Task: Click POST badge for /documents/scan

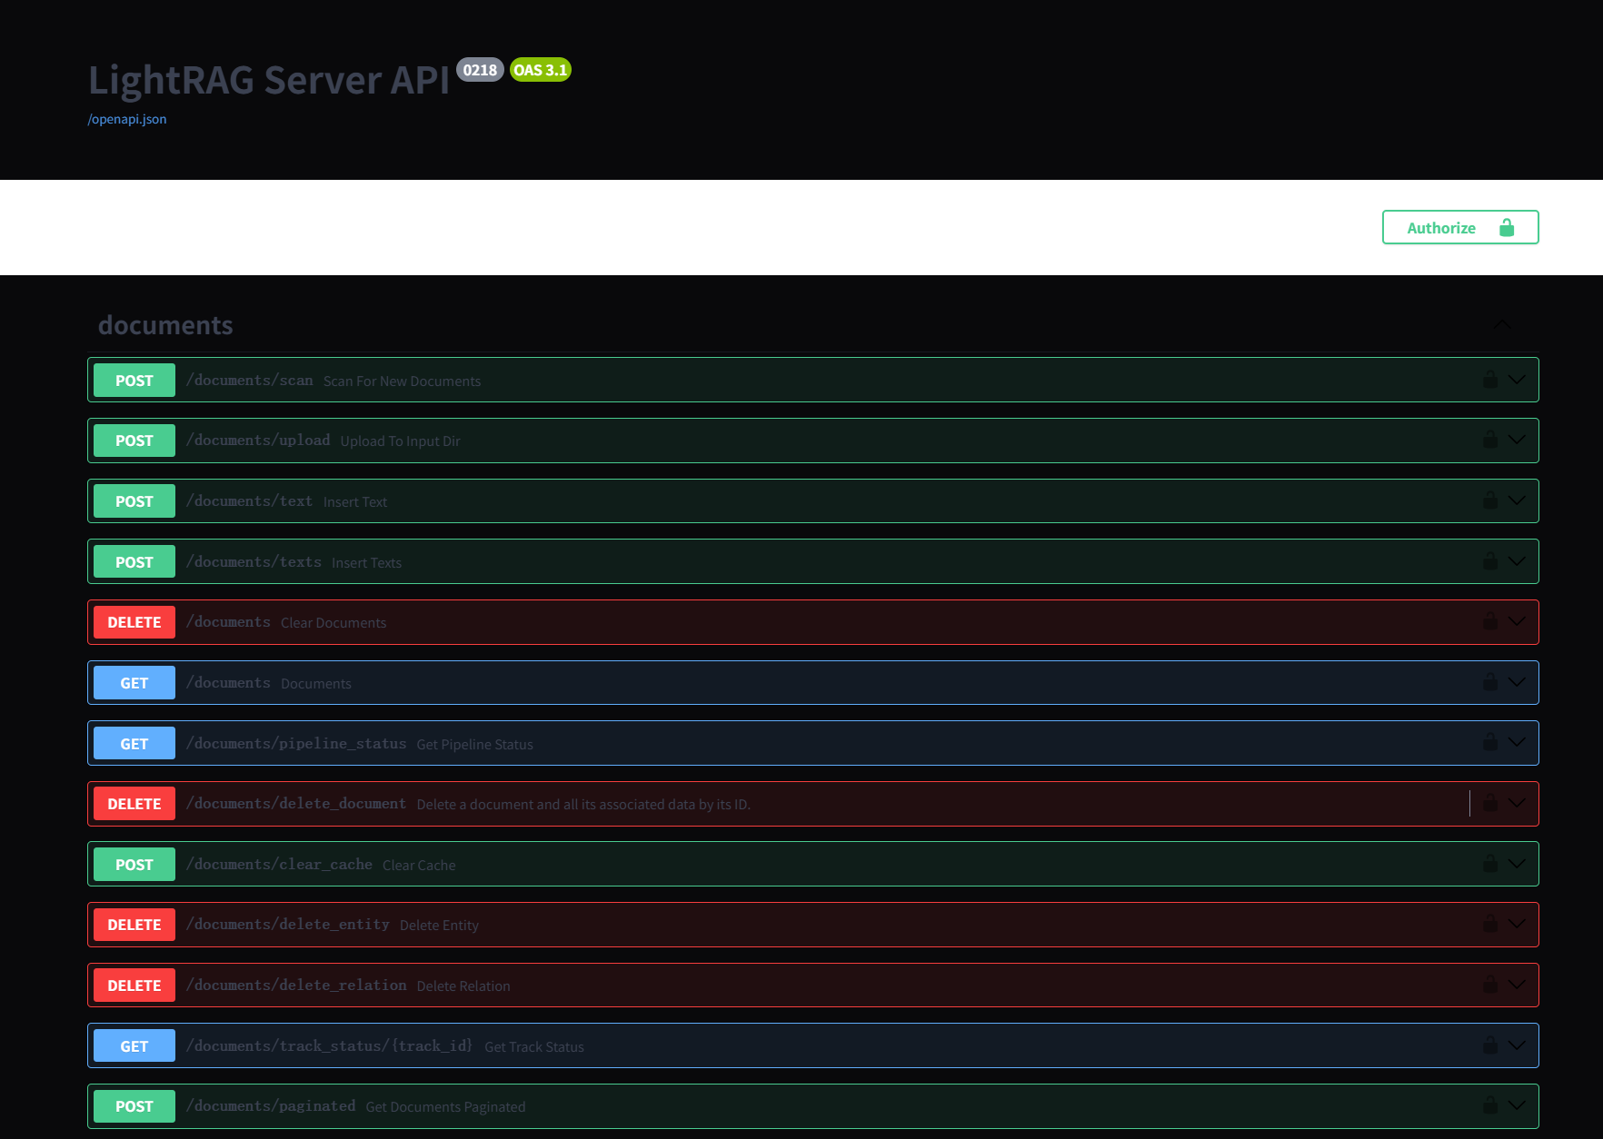Action: [x=134, y=381]
